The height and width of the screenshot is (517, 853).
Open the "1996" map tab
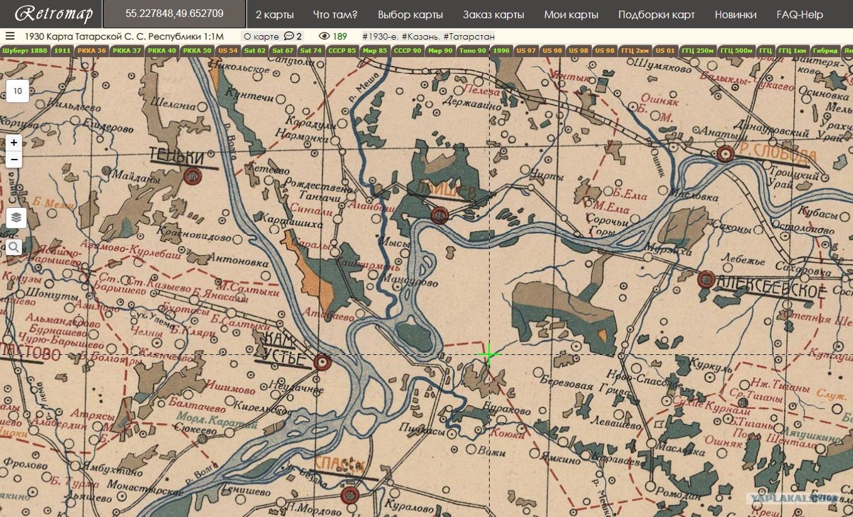tap(502, 50)
